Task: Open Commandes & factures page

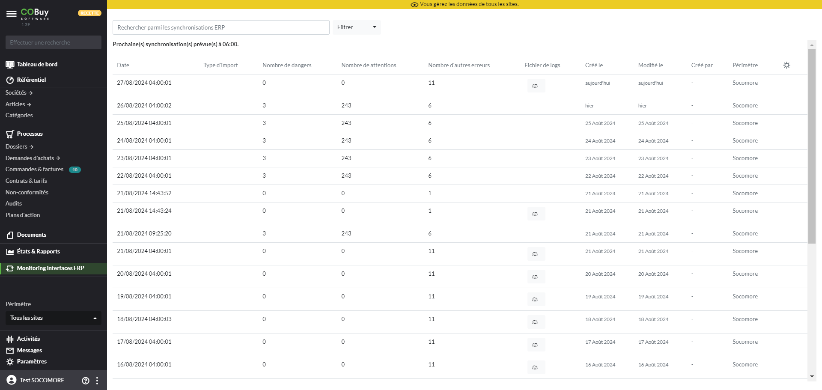Action: 34,170
